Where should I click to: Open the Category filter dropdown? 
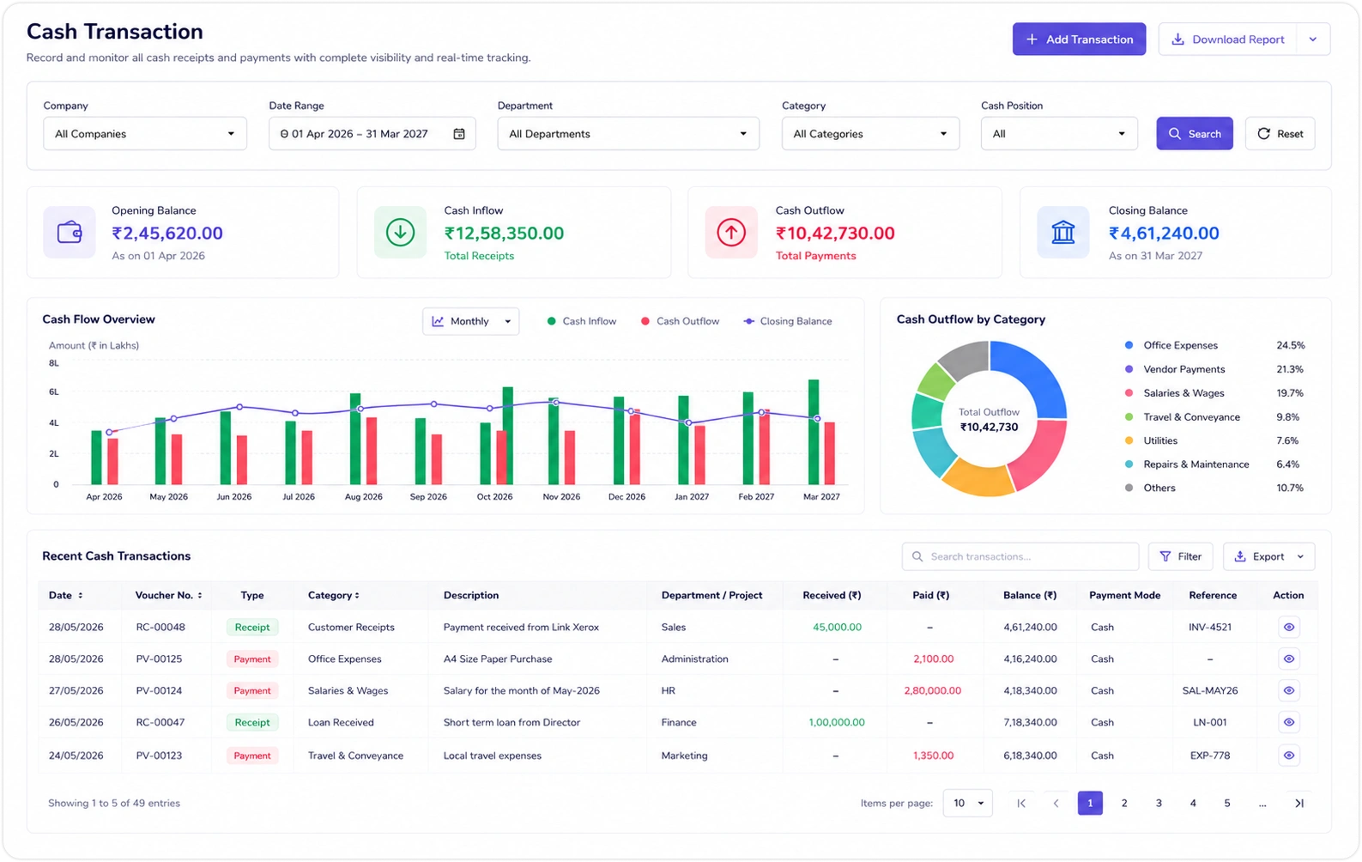870,134
